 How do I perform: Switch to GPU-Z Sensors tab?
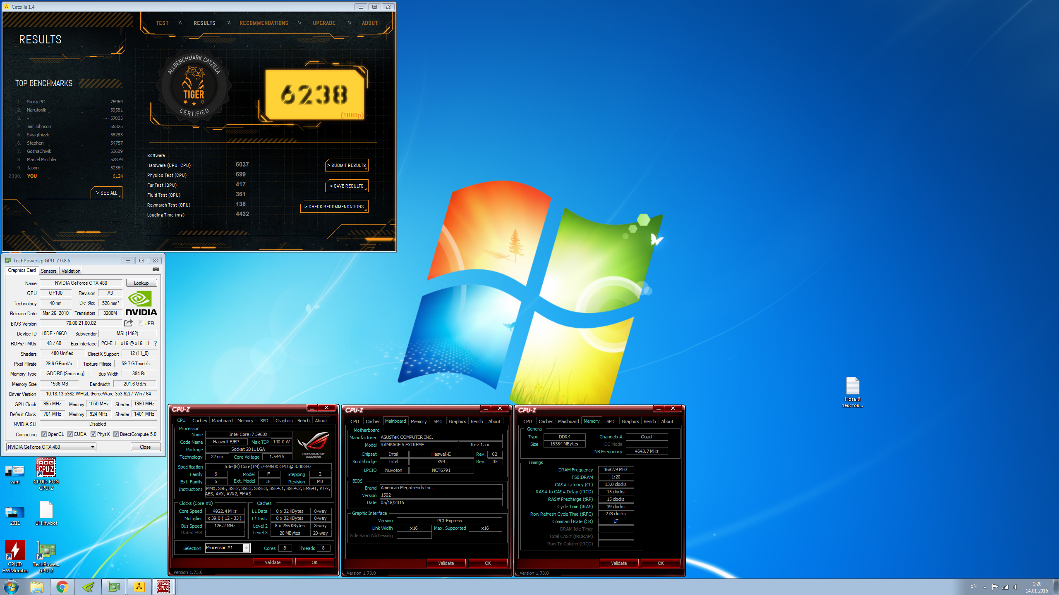tap(48, 271)
